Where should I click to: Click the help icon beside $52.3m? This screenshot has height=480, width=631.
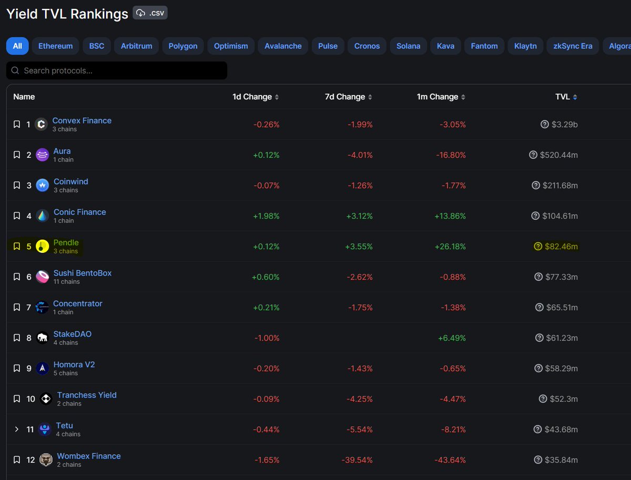543,399
